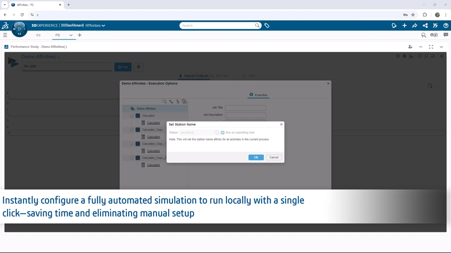Click the expand all tree icon

171,102
